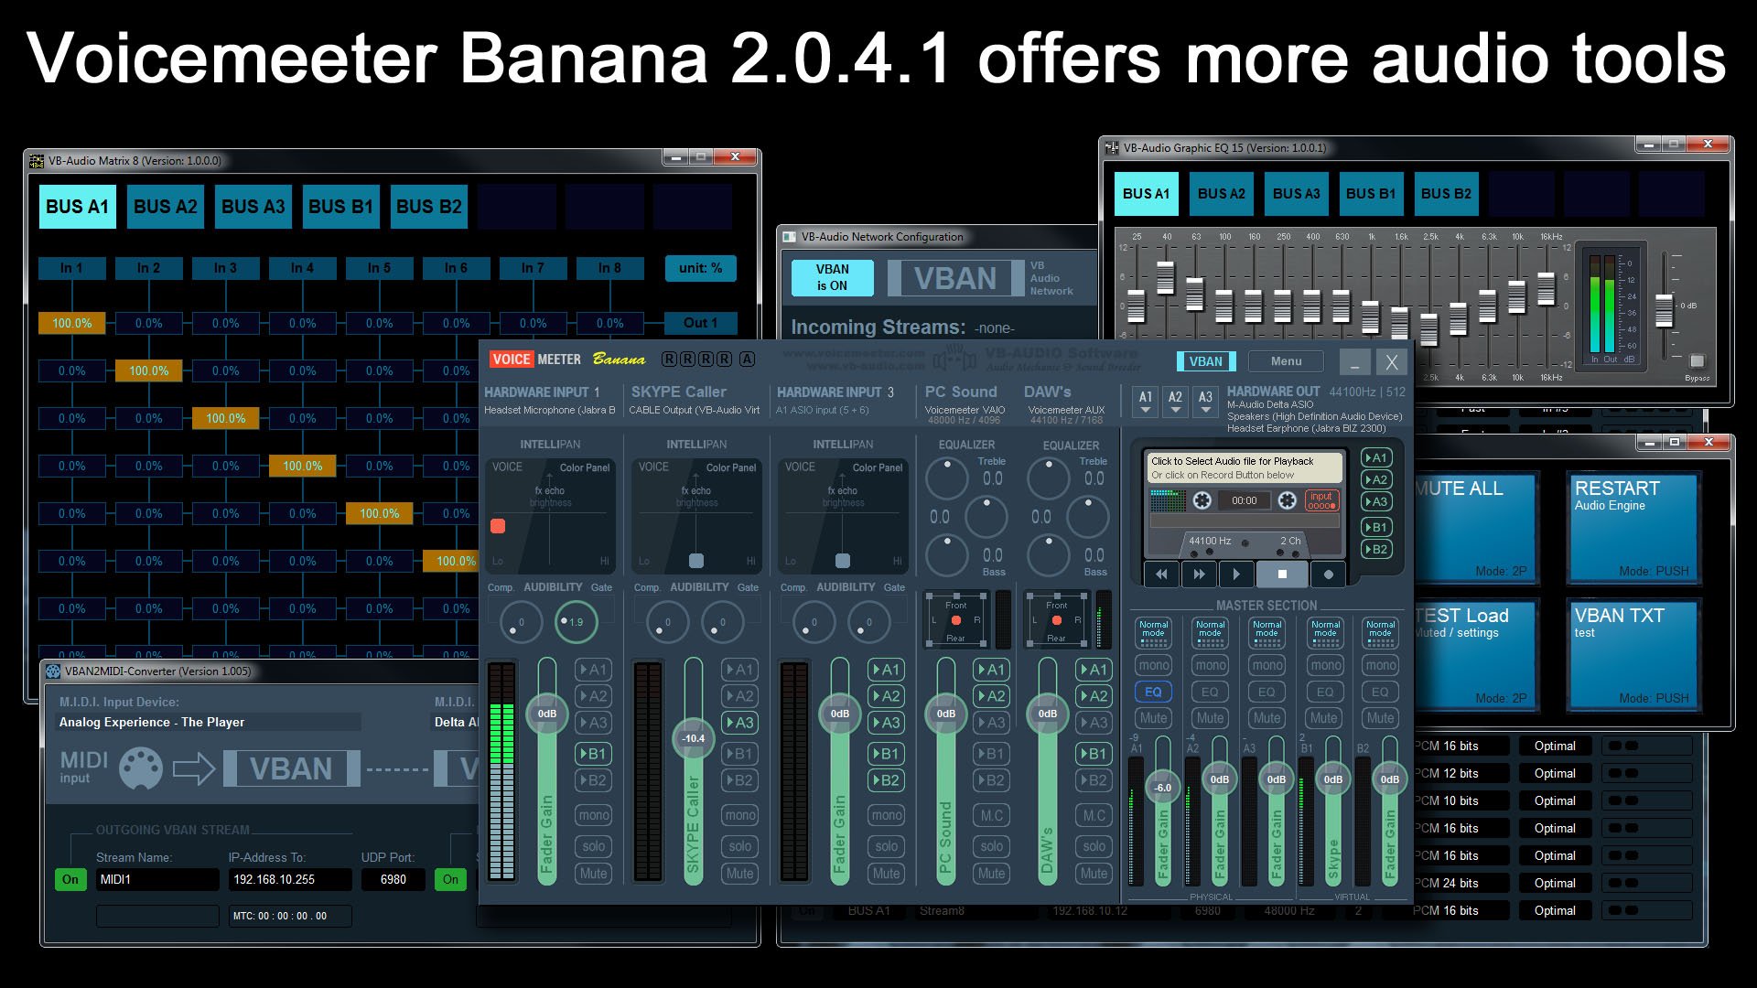Toggle VBAN is ON switch
The width and height of the screenshot is (1757, 988).
(x=832, y=277)
